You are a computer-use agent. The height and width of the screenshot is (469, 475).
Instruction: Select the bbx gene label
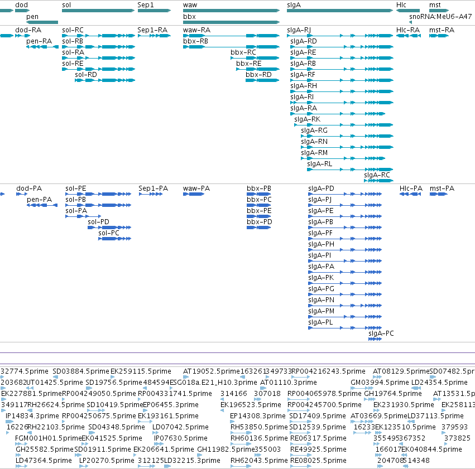(x=189, y=17)
